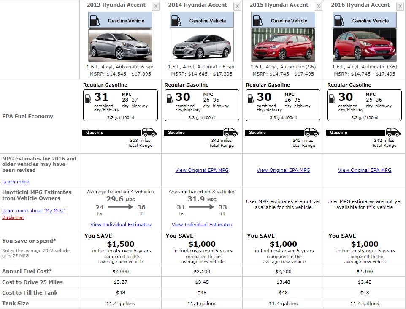406x309 pixels.
Task: Click fuel pump icon beside 31 combined MPG
Action: coord(88,98)
